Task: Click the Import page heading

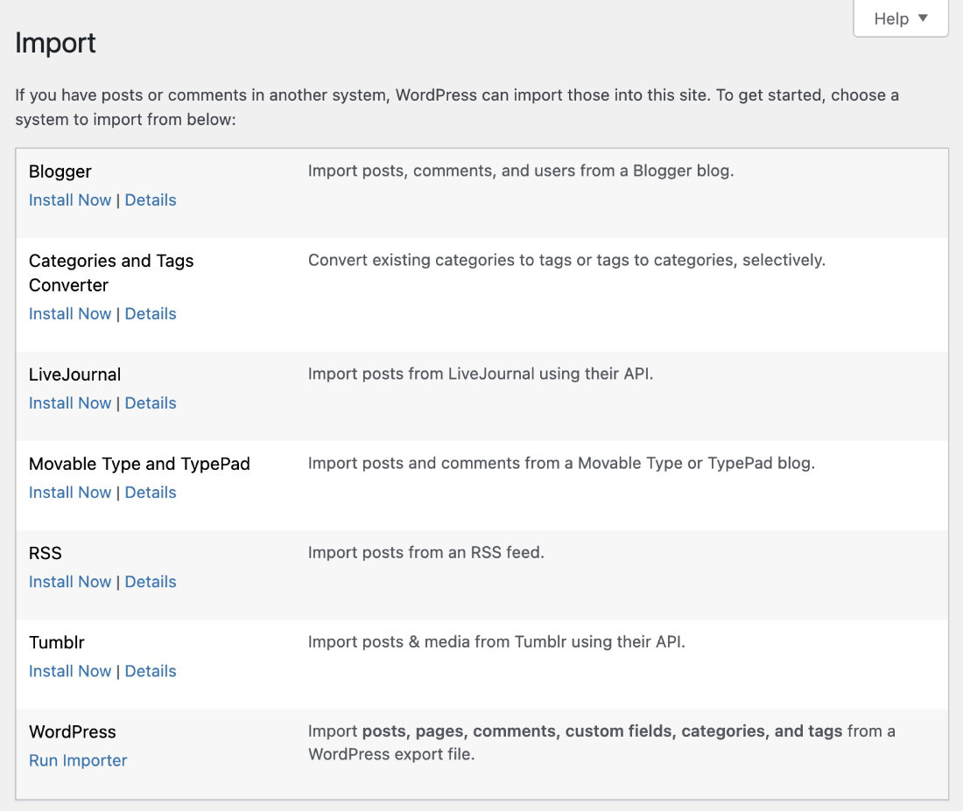Action: tap(56, 43)
